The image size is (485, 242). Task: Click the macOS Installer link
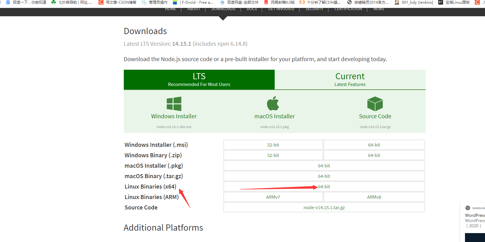(275, 116)
